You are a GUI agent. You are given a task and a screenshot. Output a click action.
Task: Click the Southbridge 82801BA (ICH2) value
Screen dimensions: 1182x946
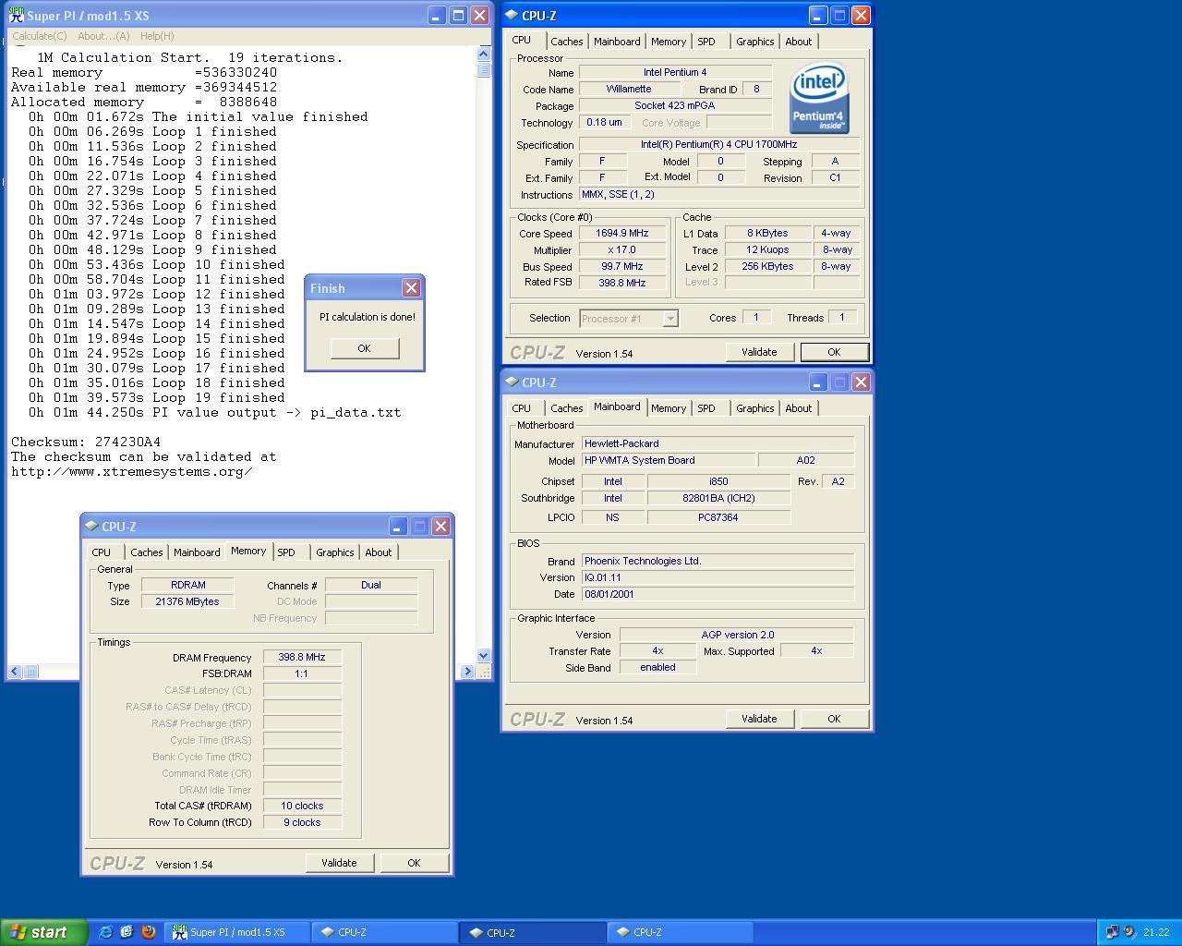click(x=718, y=498)
